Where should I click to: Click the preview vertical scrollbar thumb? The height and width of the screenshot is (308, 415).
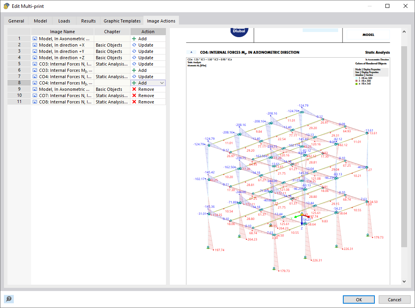click(x=404, y=147)
